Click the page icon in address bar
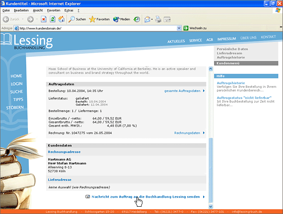 [16, 28]
